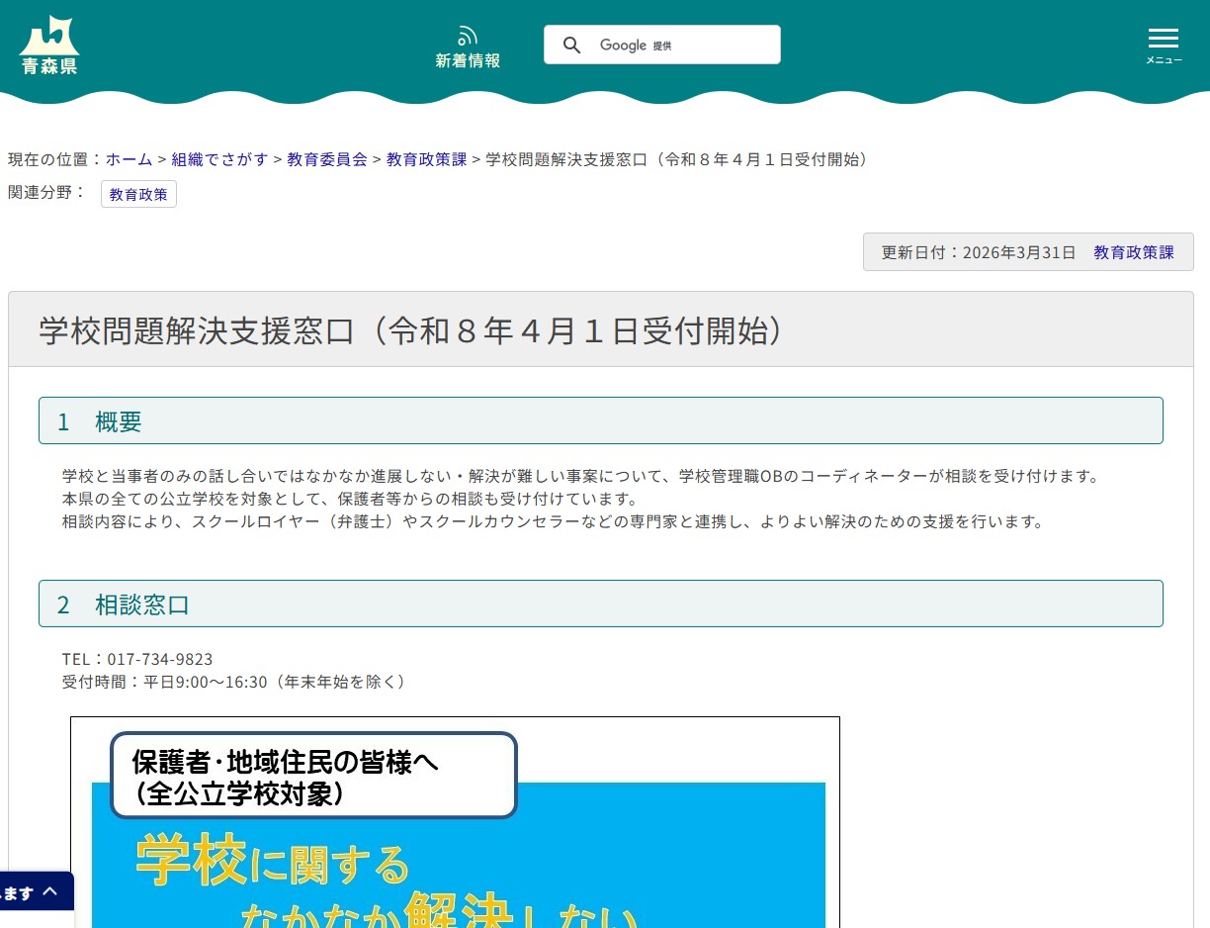Expand section 2 相談窓口 header

(x=600, y=603)
